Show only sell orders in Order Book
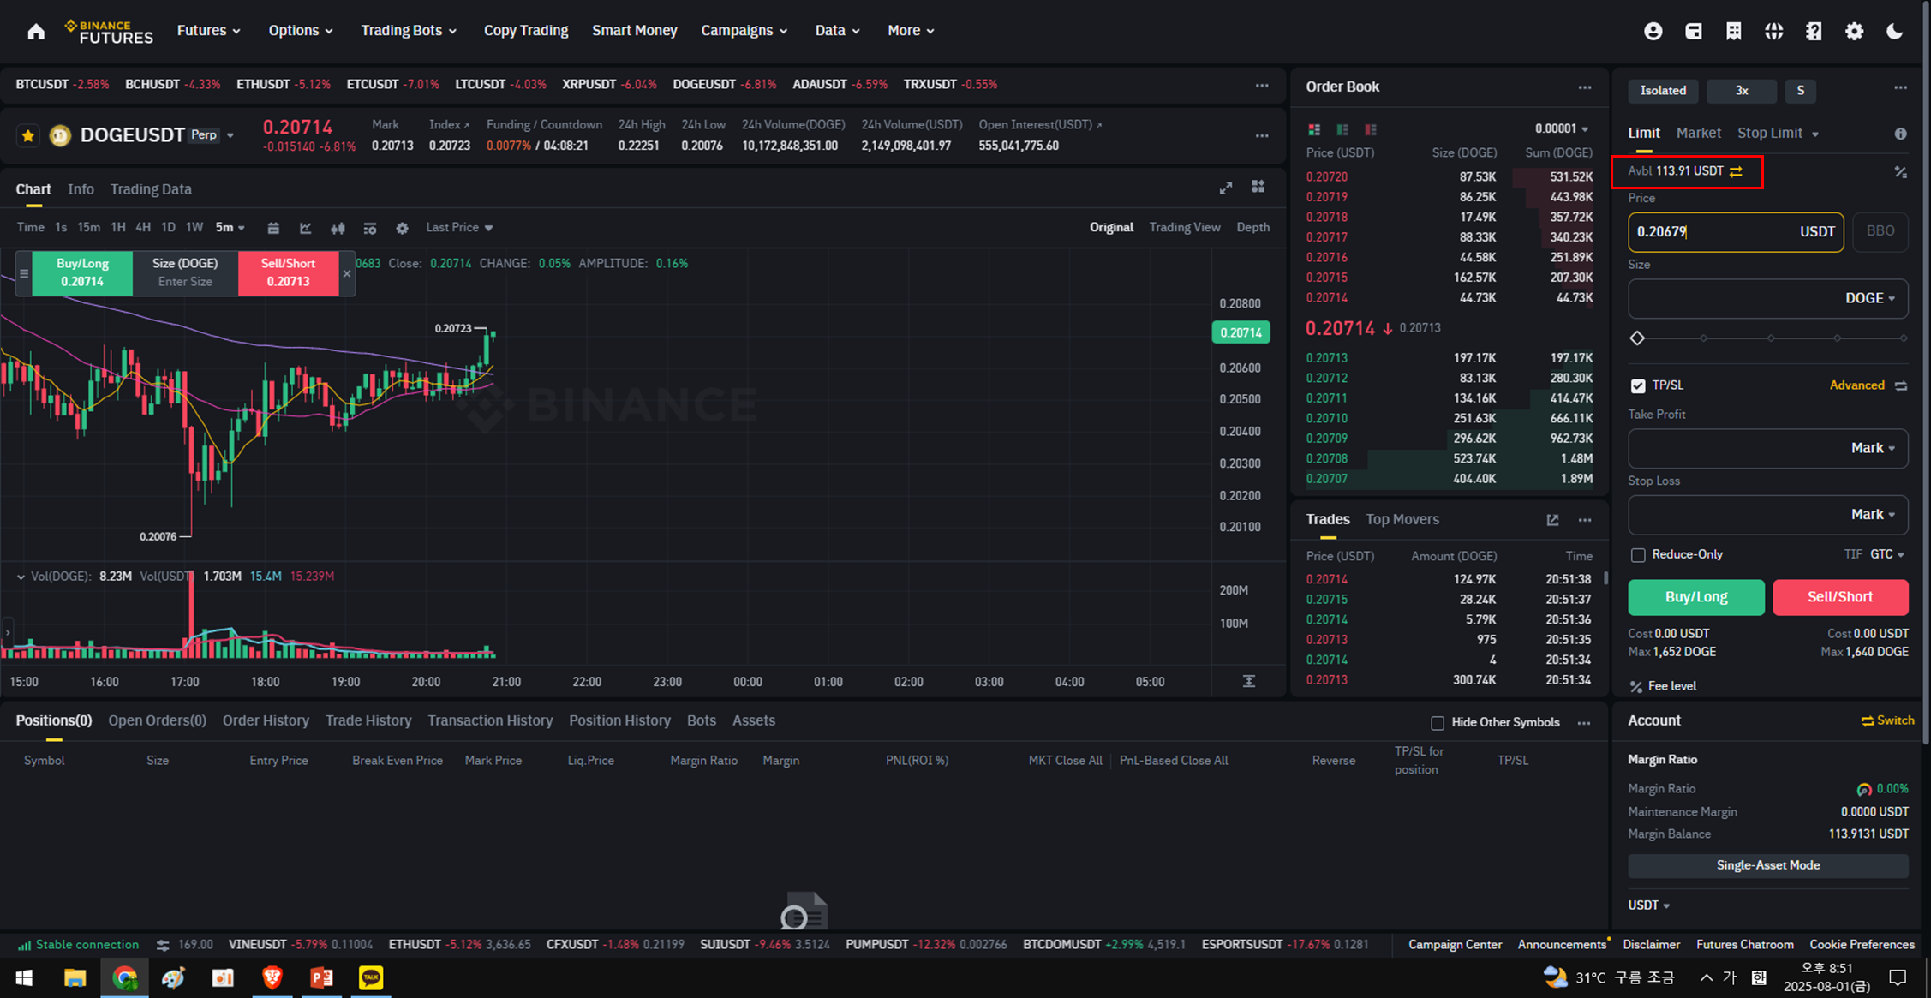The image size is (1931, 998). tap(1371, 129)
